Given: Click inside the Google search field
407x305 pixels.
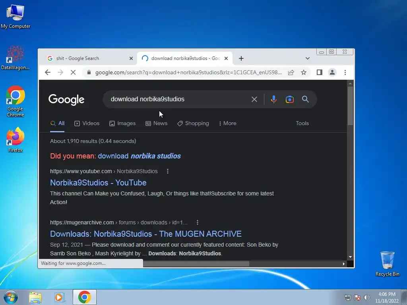Looking at the screenshot, I should [179, 99].
